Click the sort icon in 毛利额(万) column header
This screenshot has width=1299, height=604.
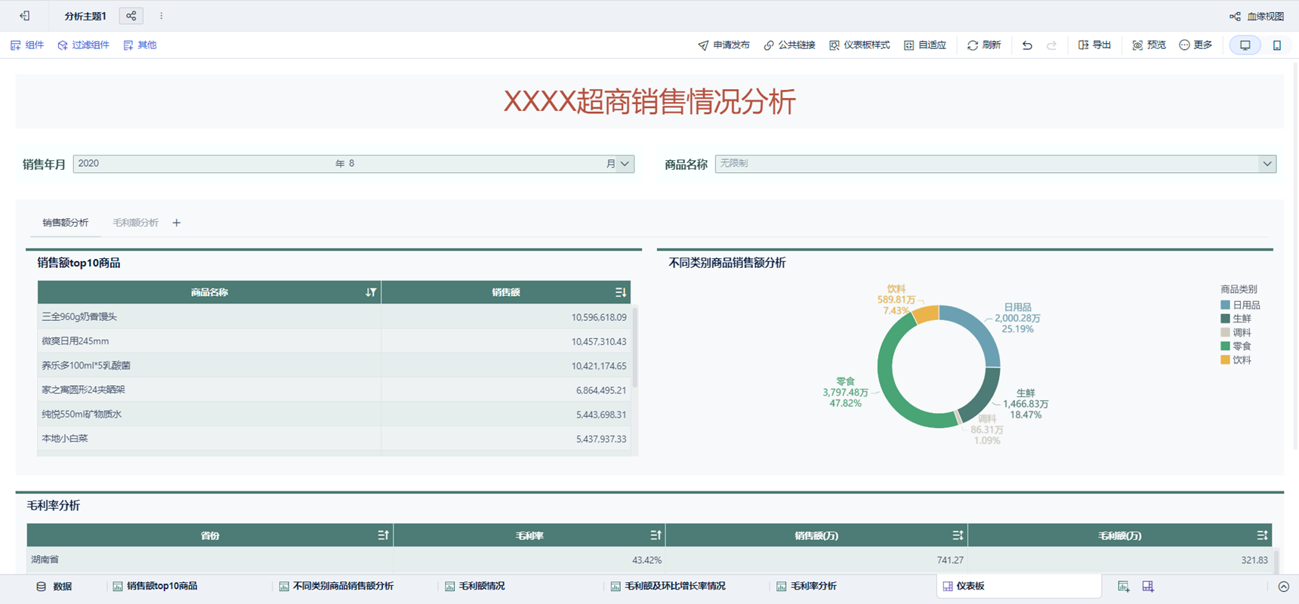1262,535
